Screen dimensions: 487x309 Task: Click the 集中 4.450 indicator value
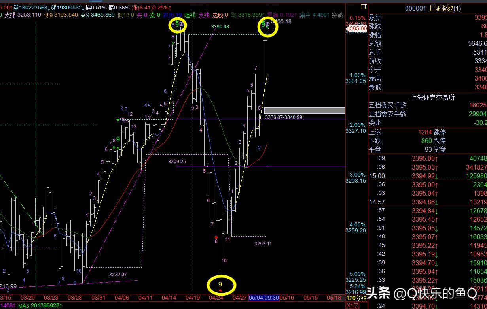pyautogui.click(x=315, y=15)
